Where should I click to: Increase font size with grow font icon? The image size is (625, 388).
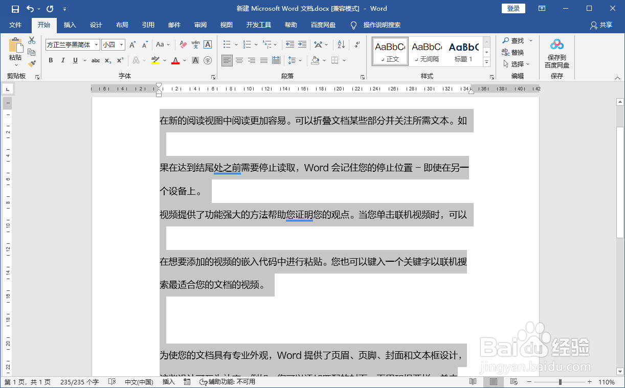[132, 45]
